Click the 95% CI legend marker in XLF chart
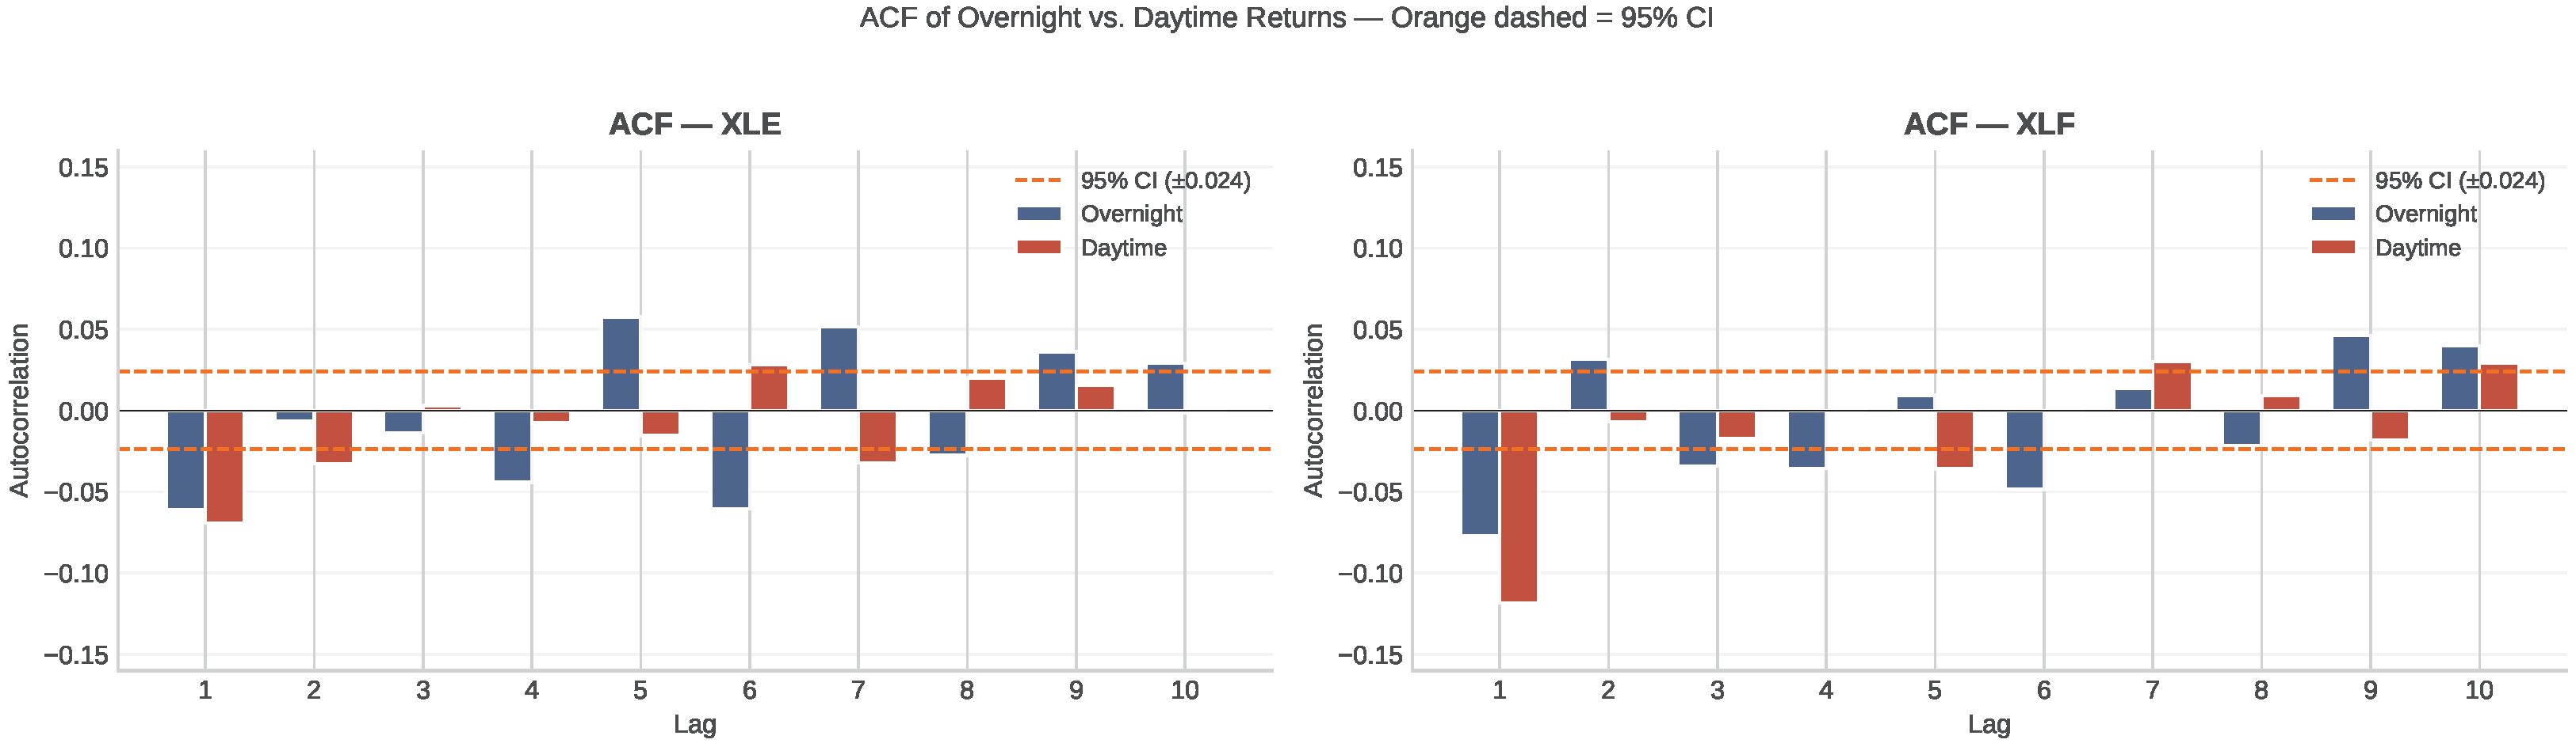 click(x=2333, y=180)
